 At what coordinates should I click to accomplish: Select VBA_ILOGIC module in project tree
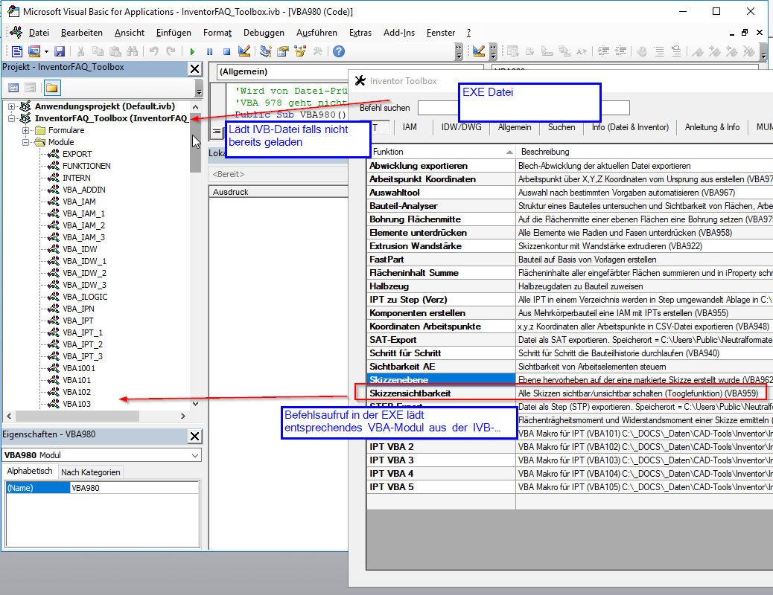pyautogui.click(x=85, y=297)
